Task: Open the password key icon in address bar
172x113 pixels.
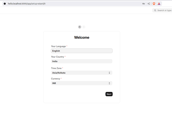Action: pyautogui.click(x=144, y=4)
